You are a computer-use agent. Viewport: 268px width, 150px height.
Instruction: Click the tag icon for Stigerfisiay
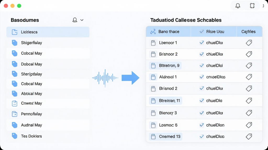tap(15, 43)
